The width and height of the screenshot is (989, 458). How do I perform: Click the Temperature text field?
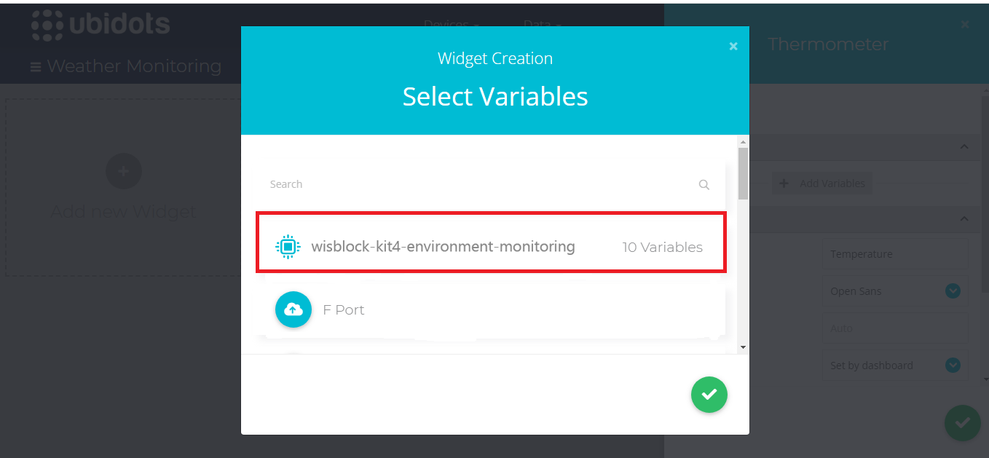coord(895,254)
